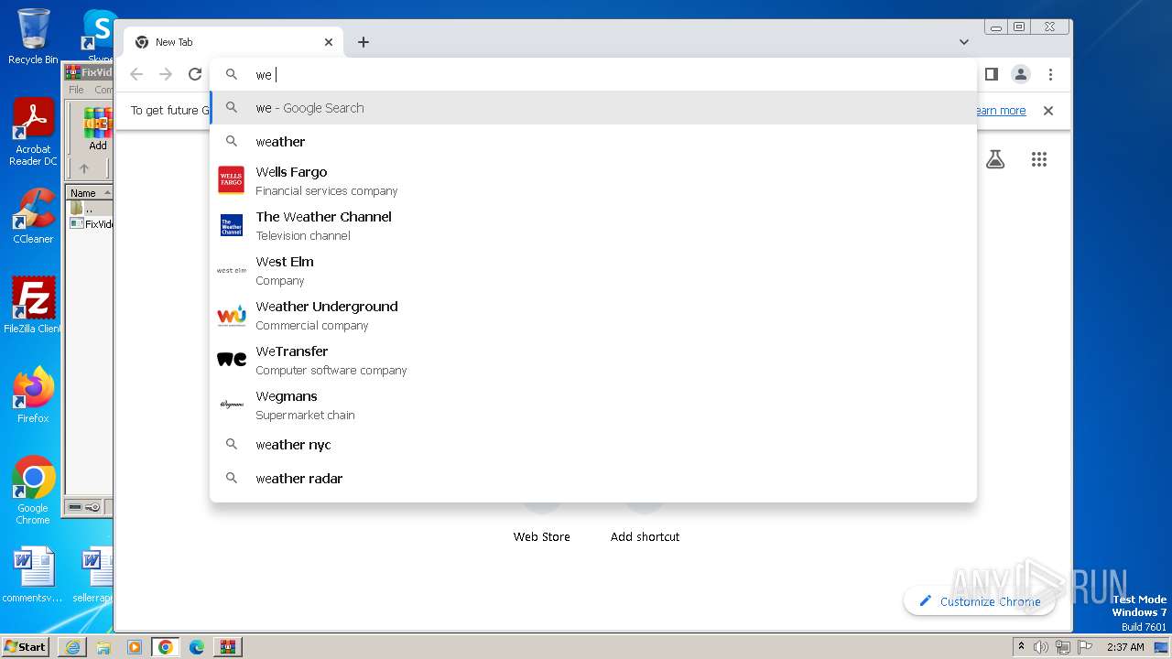Viewport: 1172px width, 659px height.
Task: Pick Weather Underground suggestion
Action: tap(593, 315)
